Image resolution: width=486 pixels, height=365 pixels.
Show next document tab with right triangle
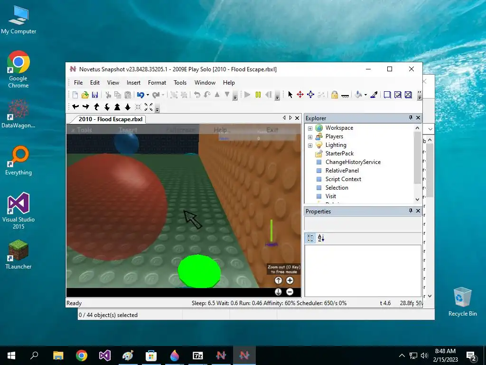(290, 118)
